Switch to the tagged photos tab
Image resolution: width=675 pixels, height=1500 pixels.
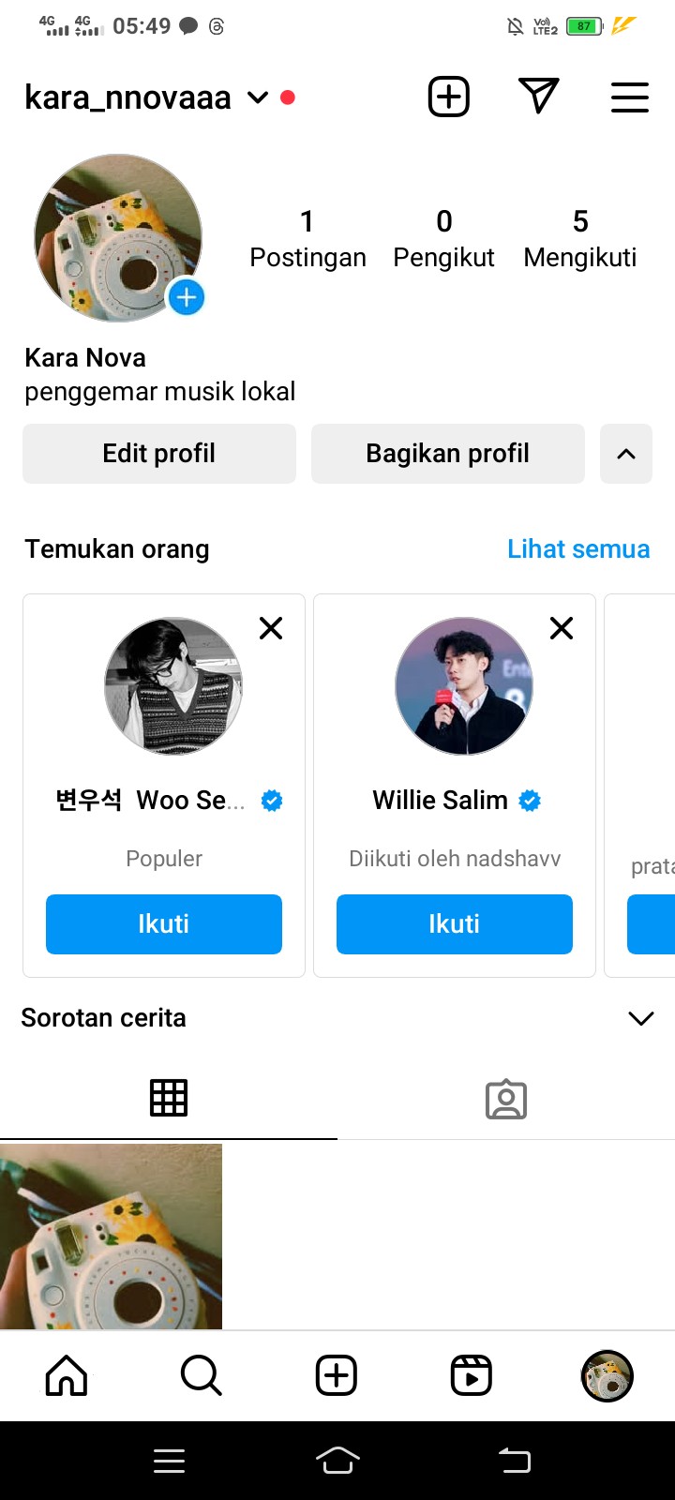pyautogui.click(x=506, y=1100)
